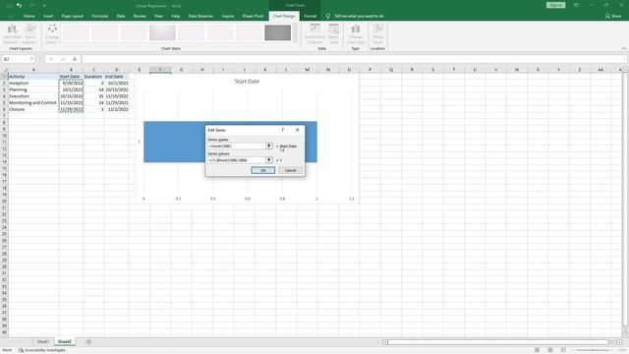Open Customize Quick Access Toolbar dropdown

[x=44, y=5]
